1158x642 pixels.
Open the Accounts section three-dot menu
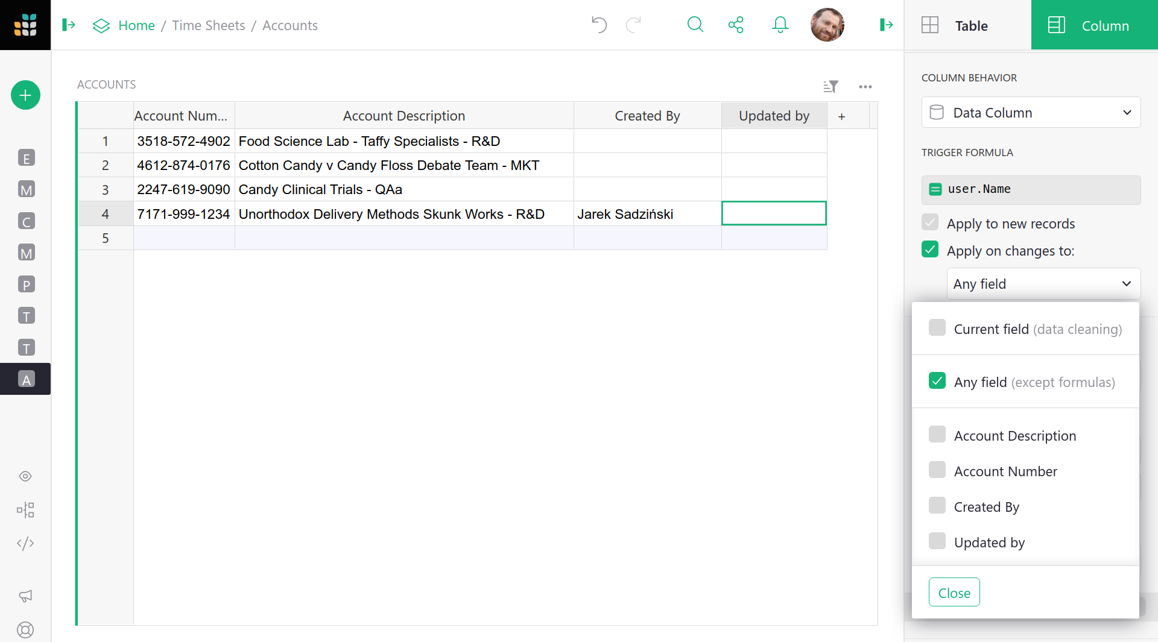pyautogui.click(x=865, y=87)
